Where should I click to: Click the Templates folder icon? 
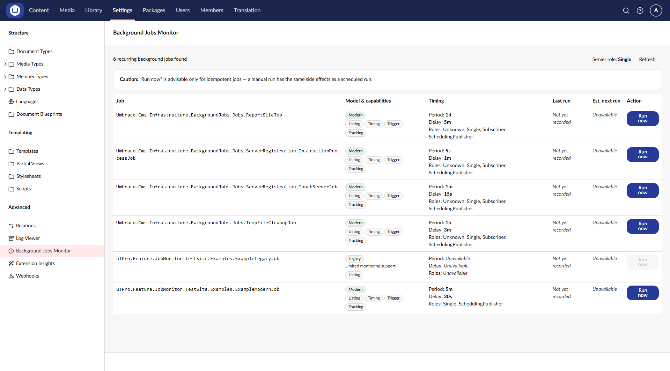coord(11,151)
